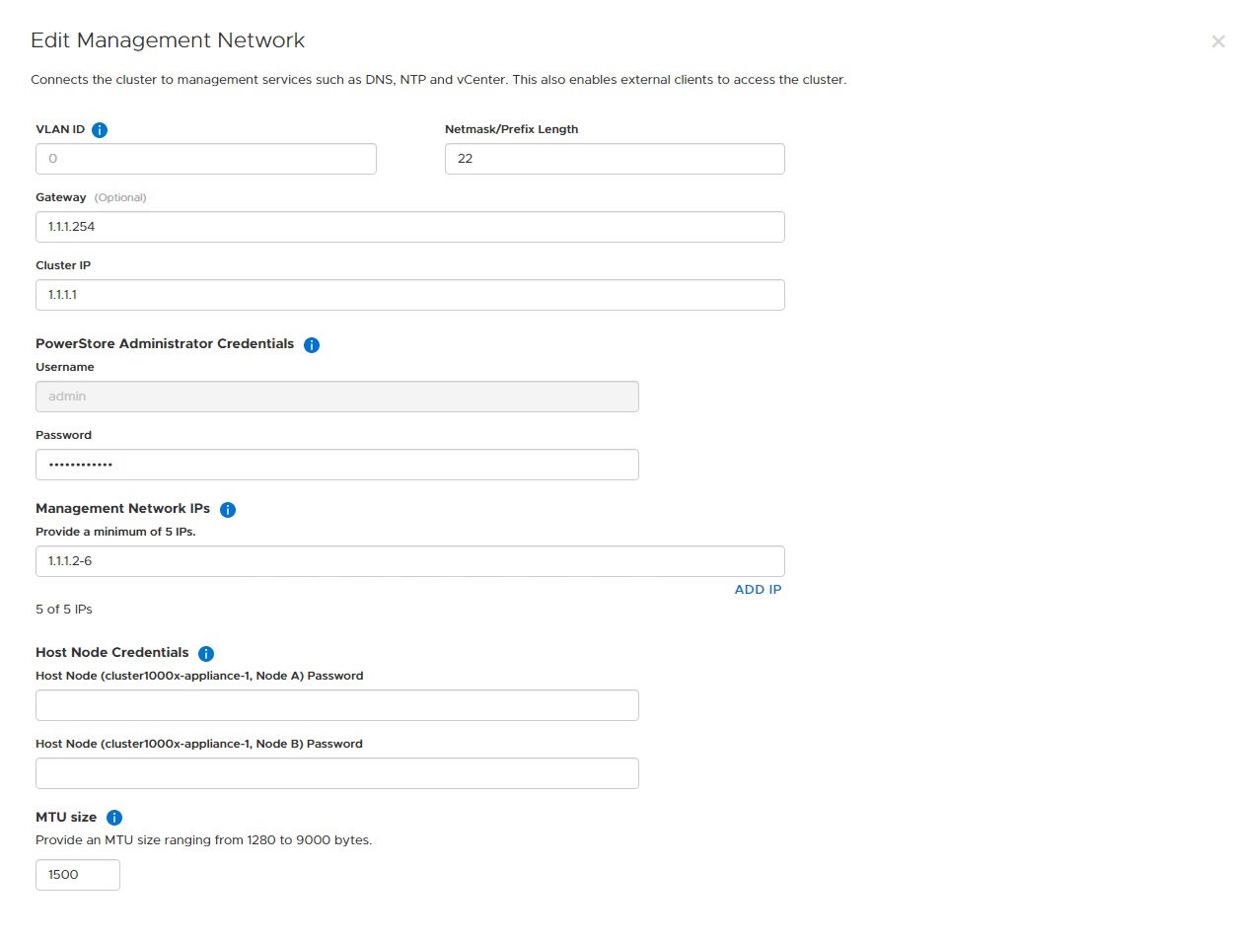Click the Management Network IPs info icon
Viewport: 1237px width, 939px height.
[x=228, y=509]
